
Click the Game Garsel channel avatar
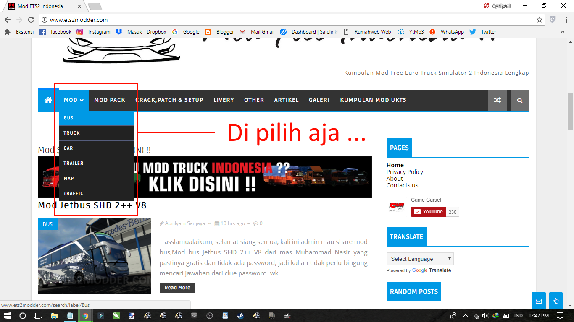[x=397, y=207]
